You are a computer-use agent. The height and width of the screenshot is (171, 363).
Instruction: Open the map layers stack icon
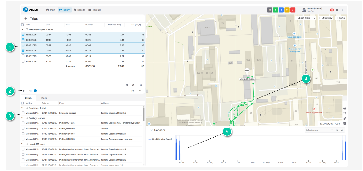(345, 123)
